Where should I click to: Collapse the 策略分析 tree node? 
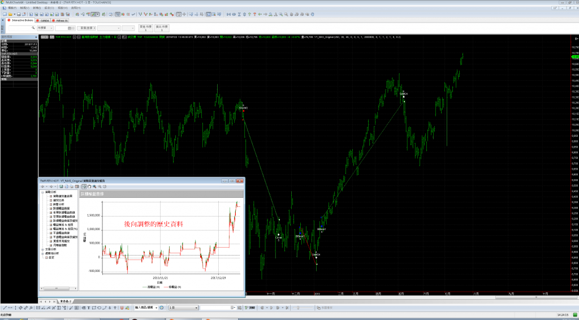point(44,192)
